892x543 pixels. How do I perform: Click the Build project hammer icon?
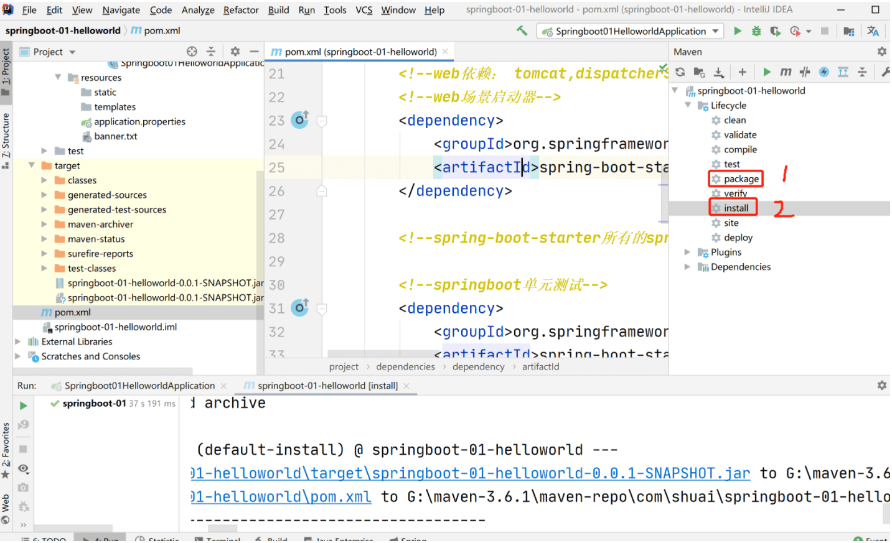pyautogui.click(x=522, y=30)
